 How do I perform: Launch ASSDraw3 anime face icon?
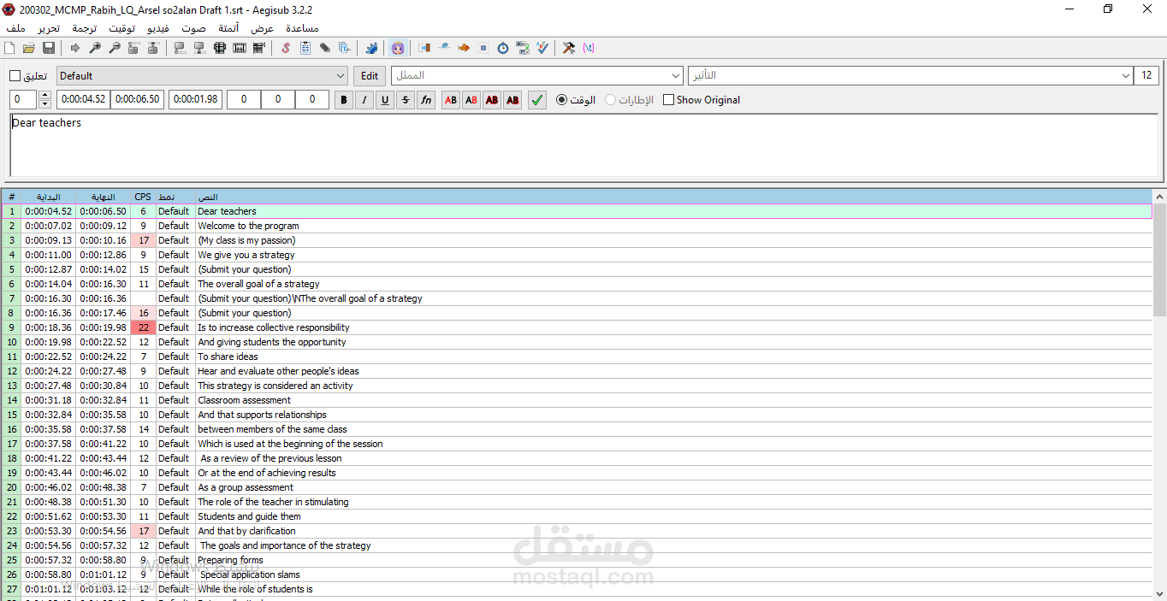point(398,48)
